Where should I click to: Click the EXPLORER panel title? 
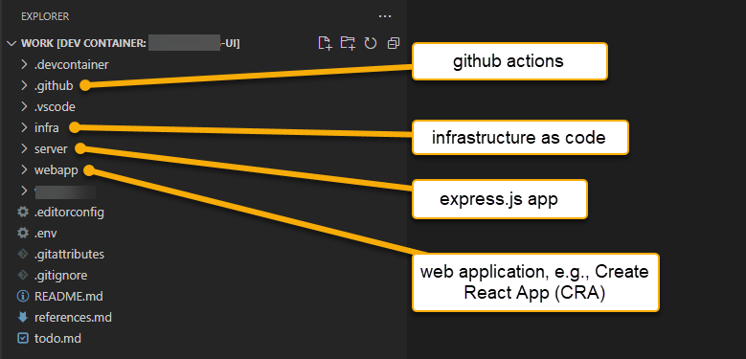pyautogui.click(x=45, y=16)
